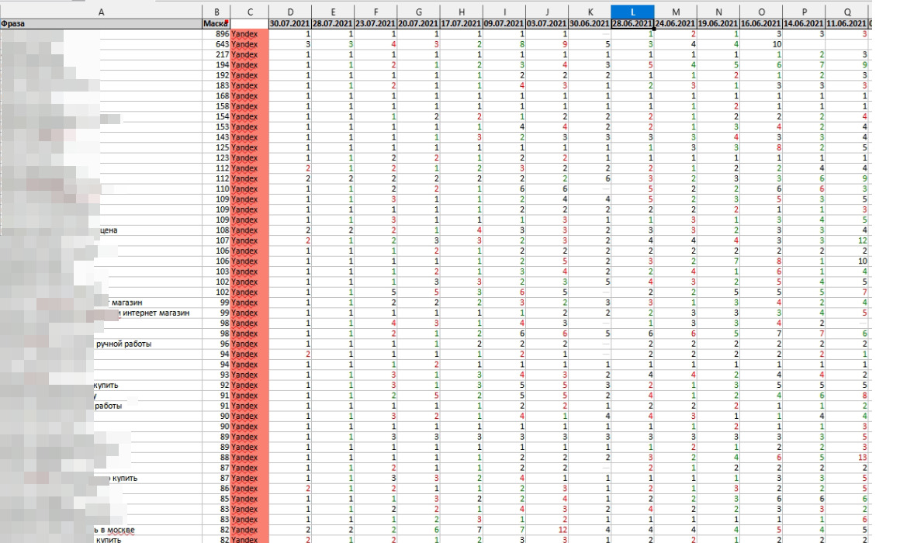This screenshot has width=900, height=543.
Task: Select the cell with value 896
Action: (x=216, y=35)
